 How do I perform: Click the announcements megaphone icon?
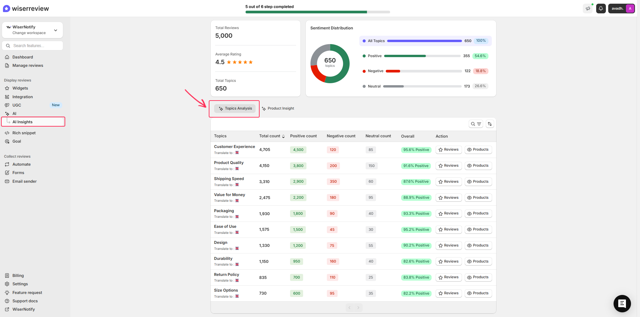(588, 9)
